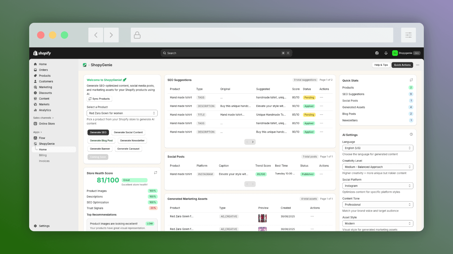Screen dimensions: 453x254
Task: Open Billing under ShopyGenie
Action: coord(43,155)
